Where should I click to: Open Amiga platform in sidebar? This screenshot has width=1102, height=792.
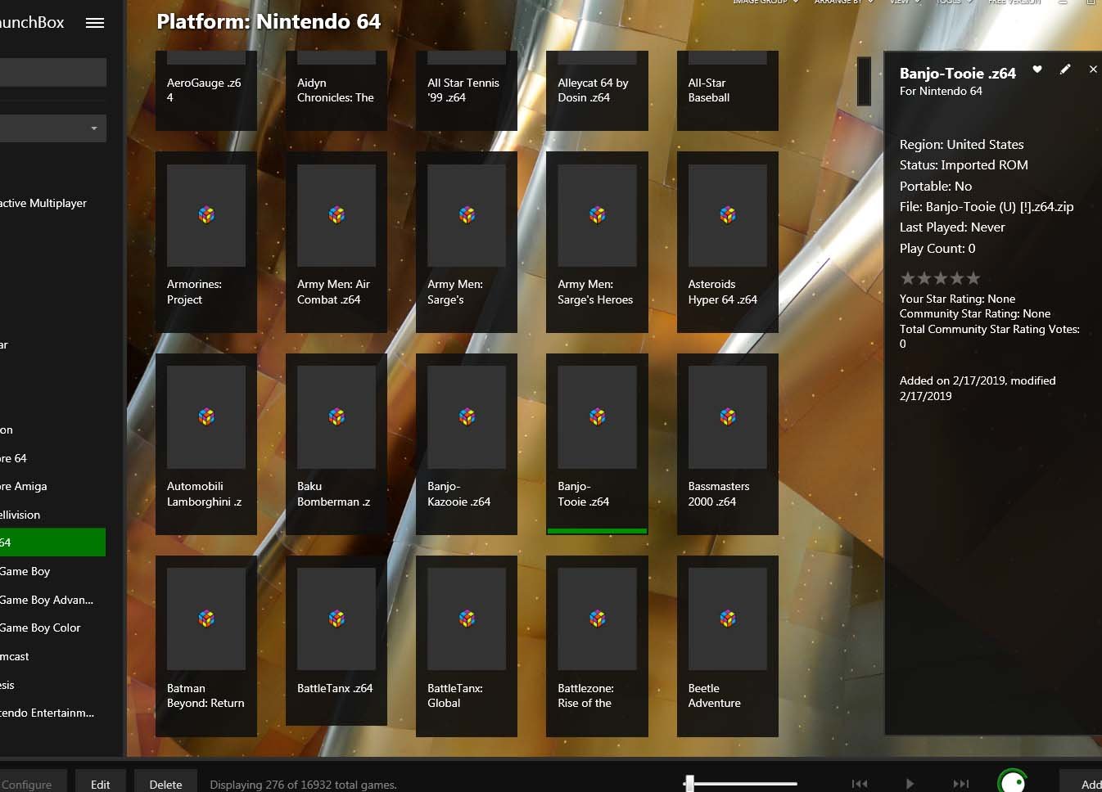[x=52, y=486]
